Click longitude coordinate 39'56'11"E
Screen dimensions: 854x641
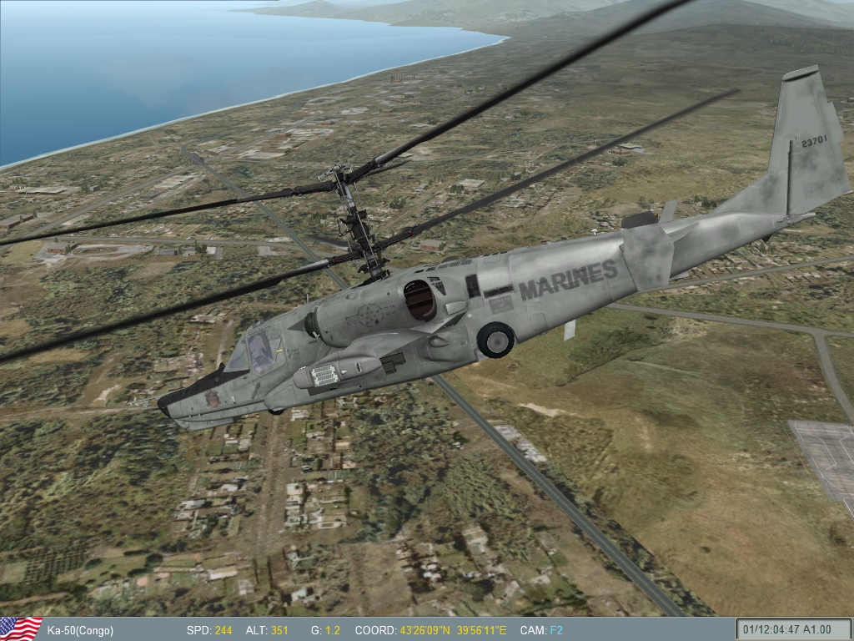click(x=481, y=631)
